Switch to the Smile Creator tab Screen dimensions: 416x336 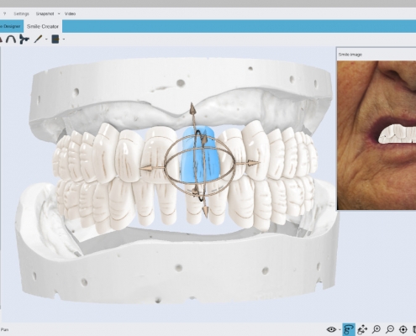tap(43, 26)
